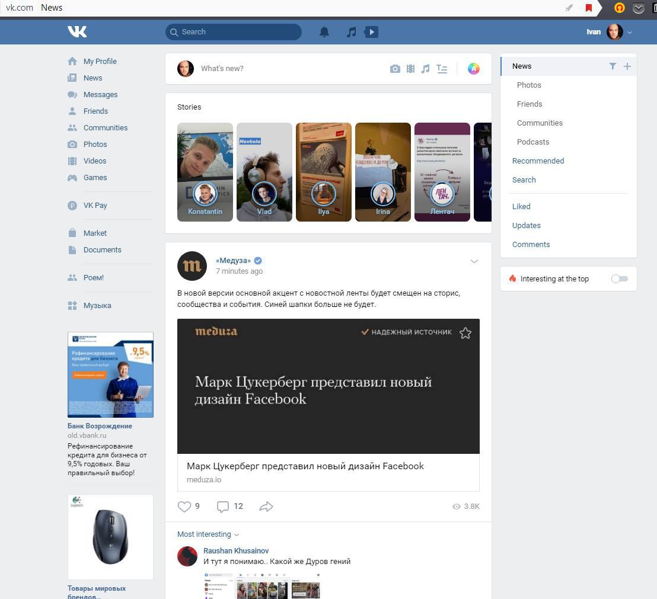Open Most interesting comments sort dropdown
This screenshot has width=657, height=599.
[x=208, y=534]
